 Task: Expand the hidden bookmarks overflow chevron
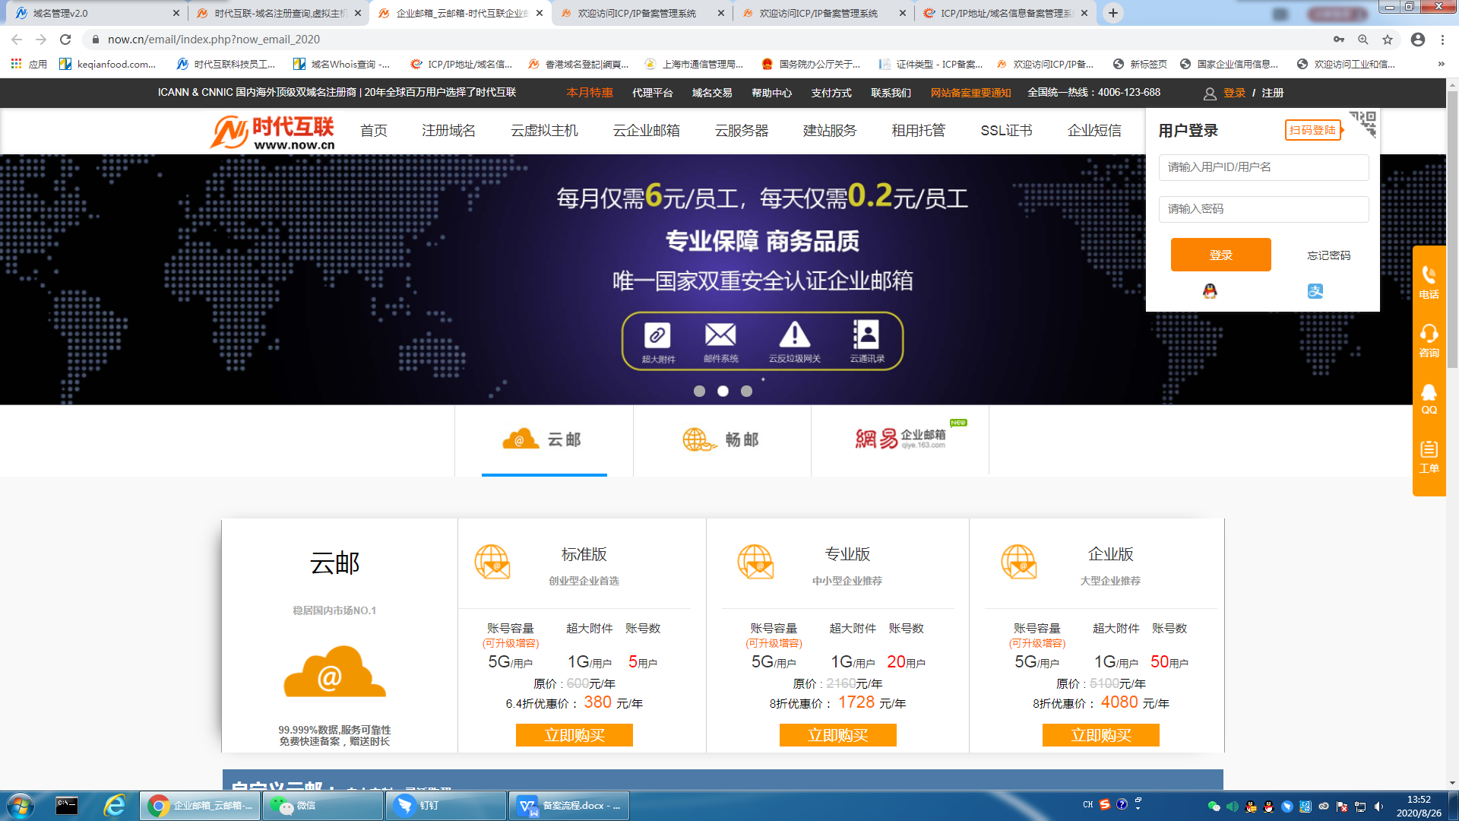click(x=1441, y=64)
